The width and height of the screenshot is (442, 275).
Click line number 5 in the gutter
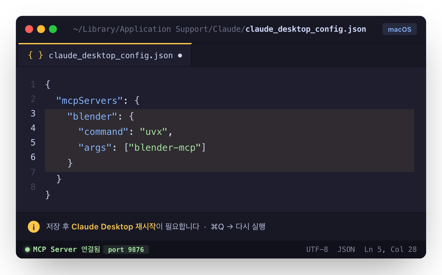point(33,142)
